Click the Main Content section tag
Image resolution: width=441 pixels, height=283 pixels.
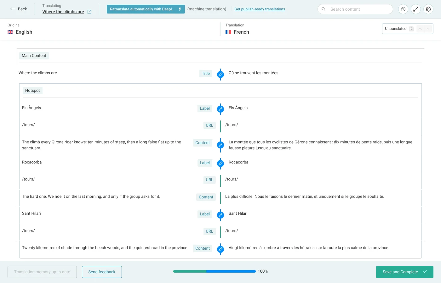click(x=34, y=56)
